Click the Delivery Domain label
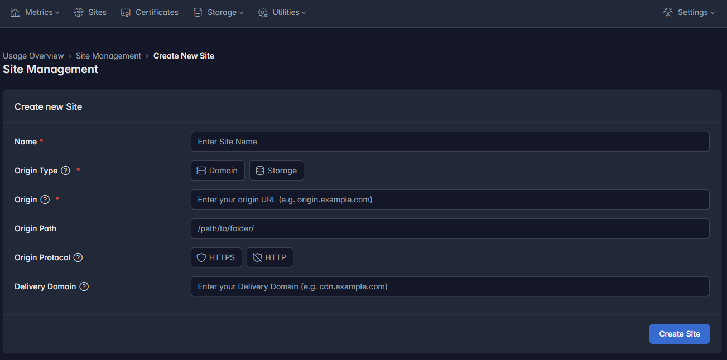Image resolution: width=727 pixels, height=360 pixels. click(45, 286)
